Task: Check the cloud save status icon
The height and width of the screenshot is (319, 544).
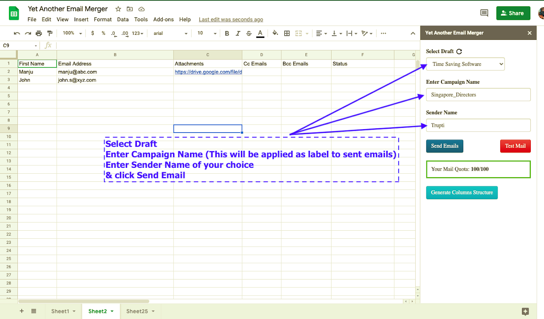Action: [142, 9]
